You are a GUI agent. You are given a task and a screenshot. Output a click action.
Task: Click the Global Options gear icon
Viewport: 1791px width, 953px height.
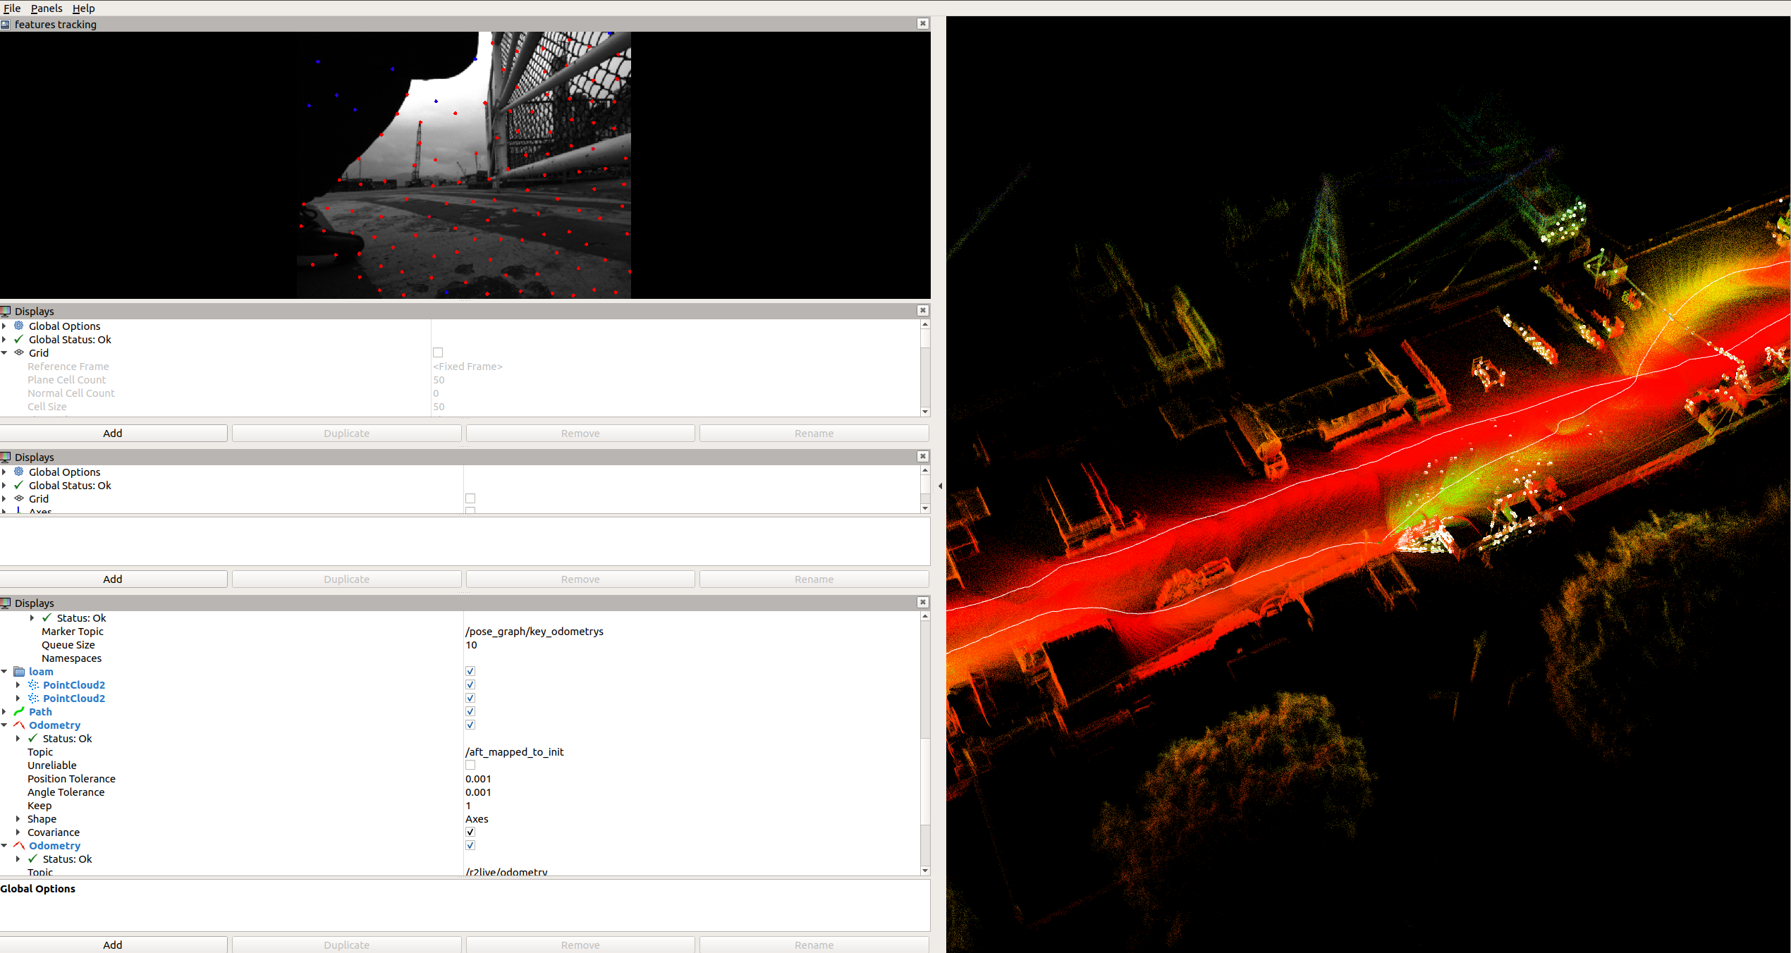click(19, 326)
